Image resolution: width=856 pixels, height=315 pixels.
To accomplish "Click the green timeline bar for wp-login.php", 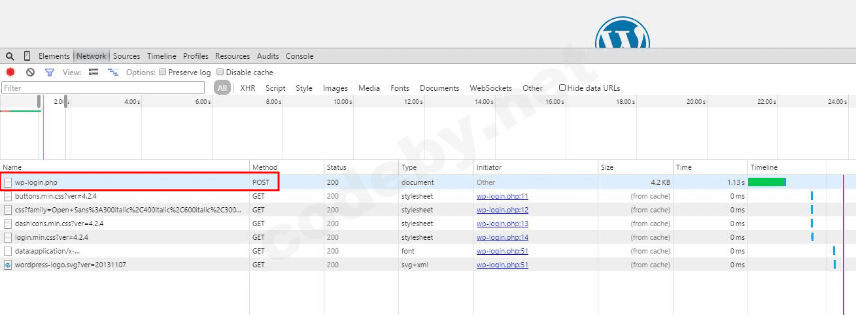I will pos(766,182).
